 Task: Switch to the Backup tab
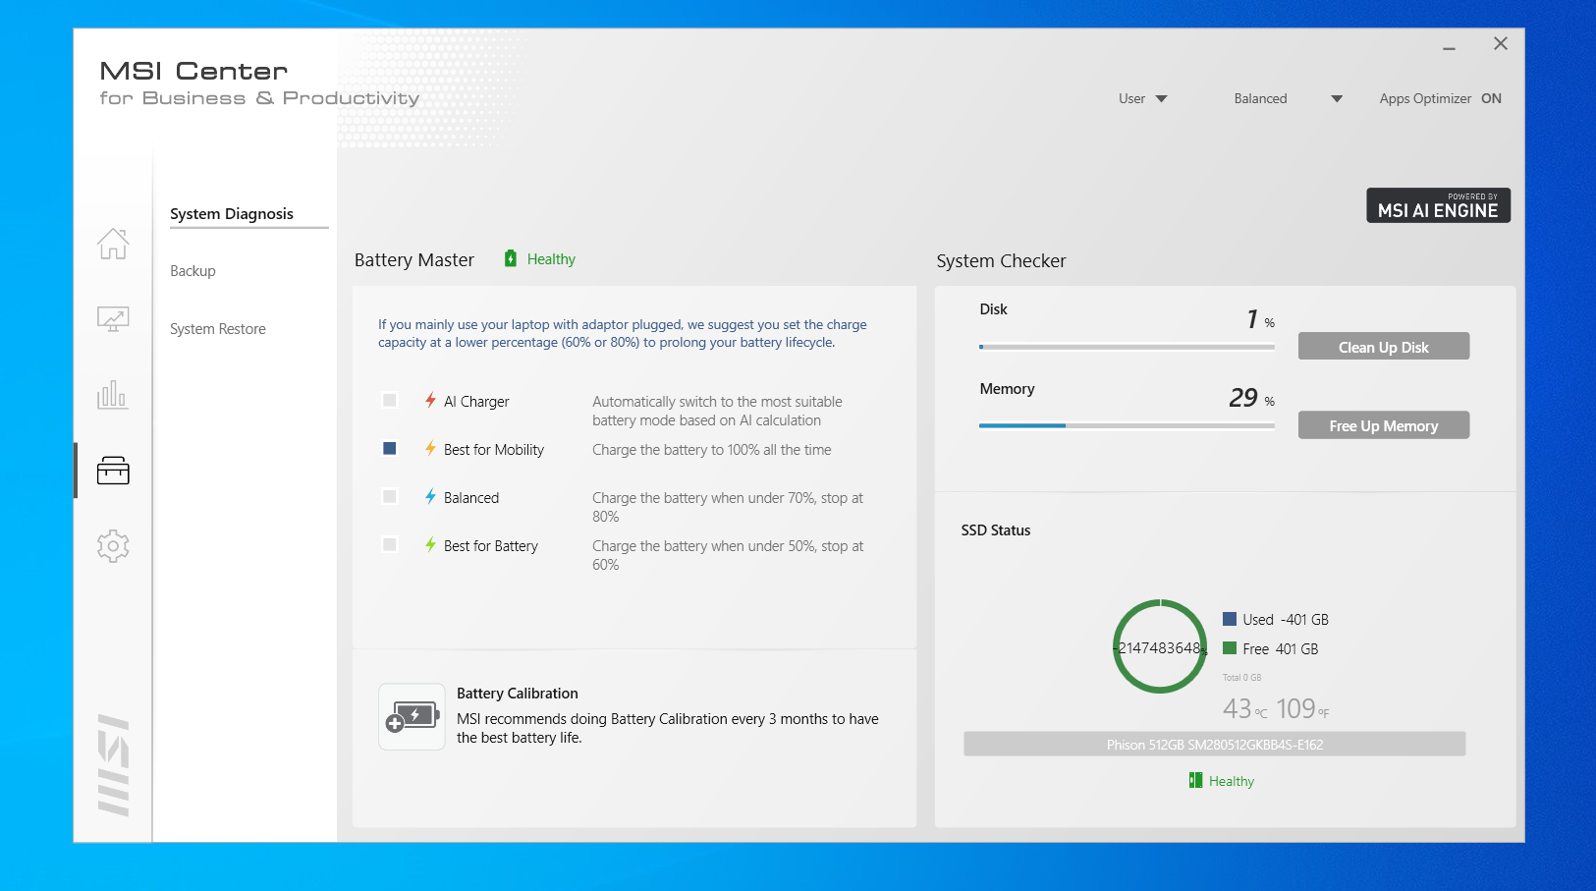[x=193, y=271]
